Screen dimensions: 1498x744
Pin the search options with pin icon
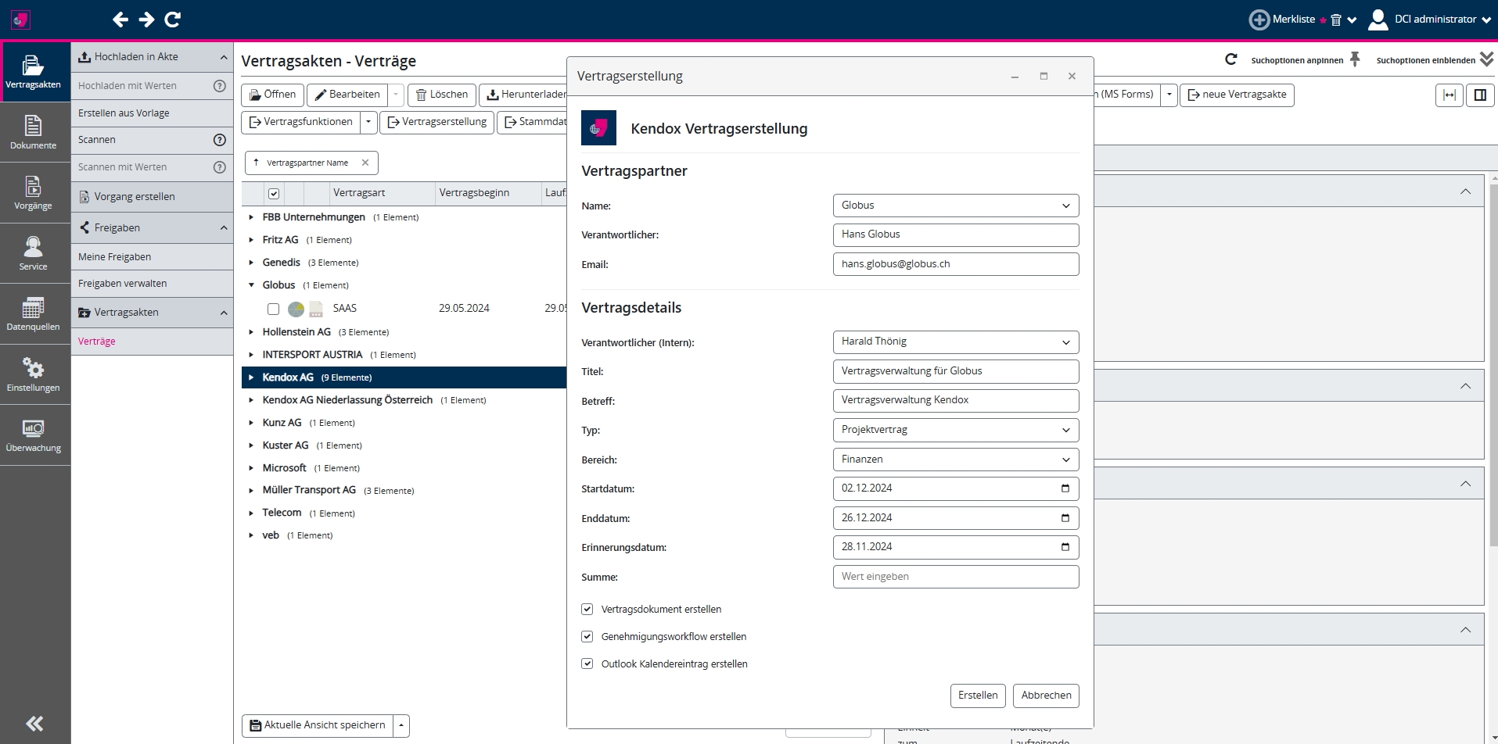tap(1355, 59)
